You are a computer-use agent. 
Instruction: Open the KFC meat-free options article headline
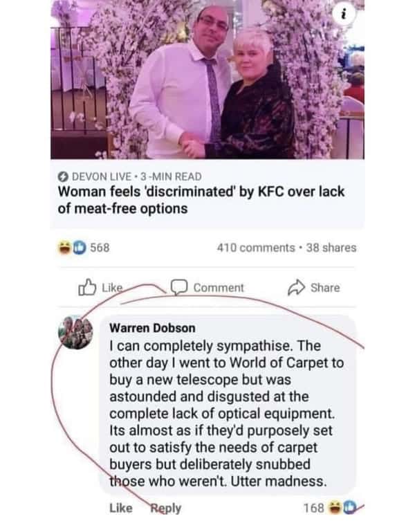201,200
